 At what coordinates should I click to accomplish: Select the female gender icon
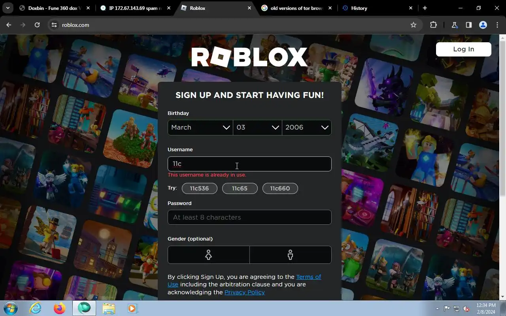[x=209, y=255]
